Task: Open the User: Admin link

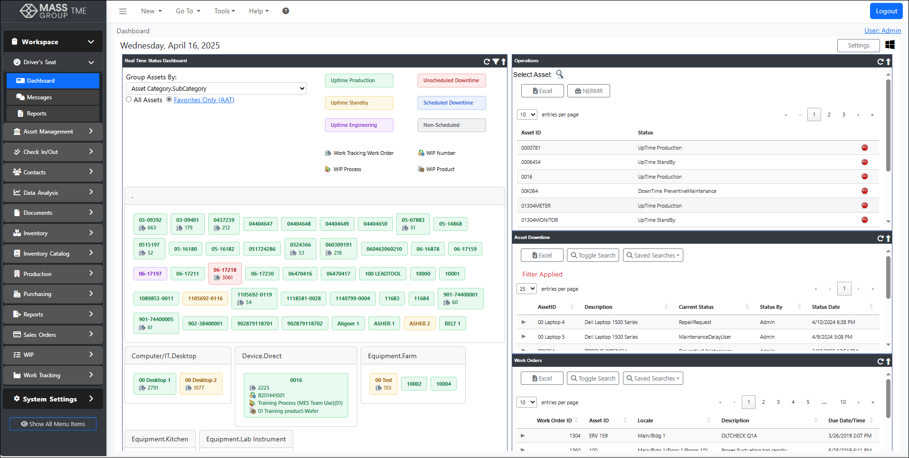Action: coord(882,30)
